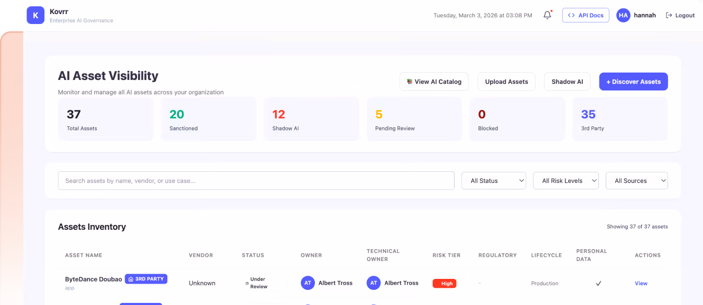Screen dimensions: 703x305
Task: Click the Risk Tier column header
Action: [x=447, y=255]
